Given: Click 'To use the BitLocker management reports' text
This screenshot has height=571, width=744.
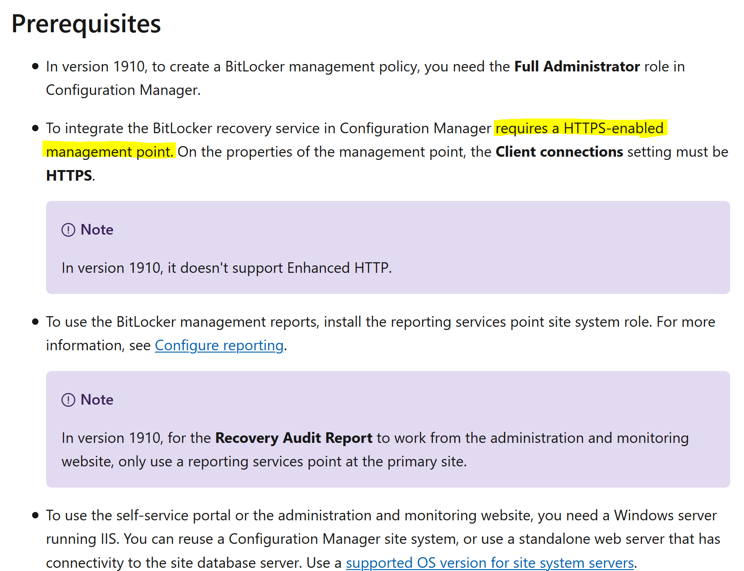Looking at the screenshot, I should click(182, 322).
